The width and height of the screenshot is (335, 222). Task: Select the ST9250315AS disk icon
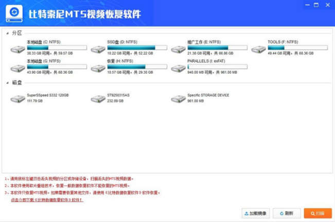click(98, 99)
